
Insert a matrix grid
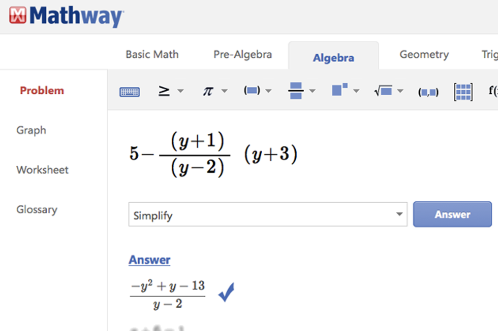click(463, 92)
